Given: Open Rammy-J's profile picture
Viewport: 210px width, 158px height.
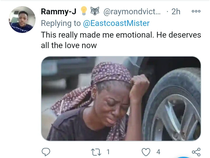Looking at the screenshot, I should [x=22, y=20].
